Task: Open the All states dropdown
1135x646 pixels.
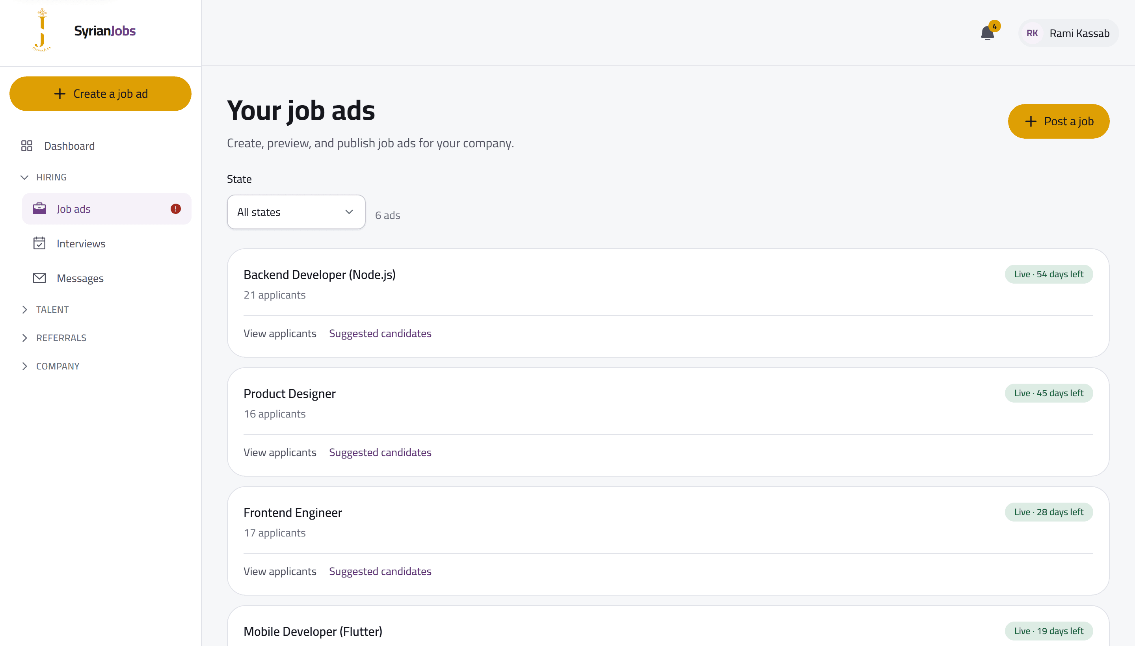Action: pyautogui.click(x=296, y=212)
